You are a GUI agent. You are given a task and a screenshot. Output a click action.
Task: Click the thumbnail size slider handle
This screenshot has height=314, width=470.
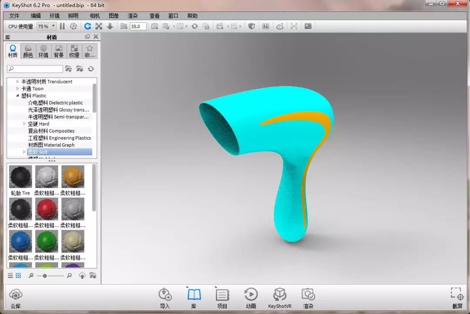45,276
